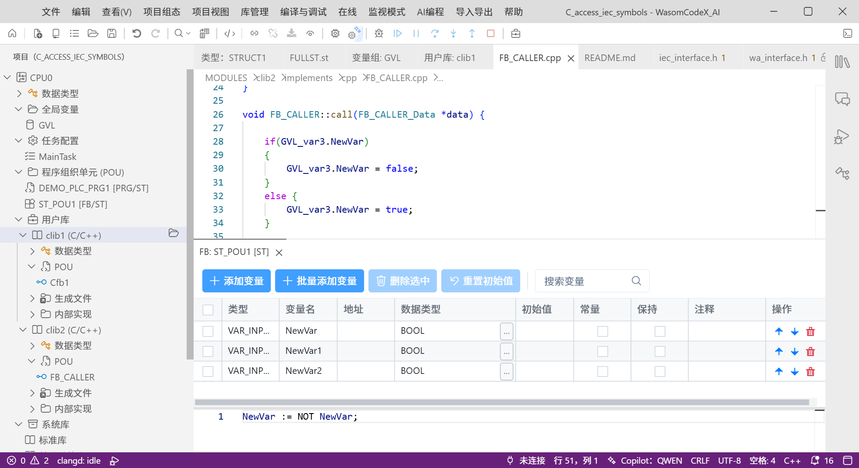Collapse the 任务配置 node

(x=19, y=140)
